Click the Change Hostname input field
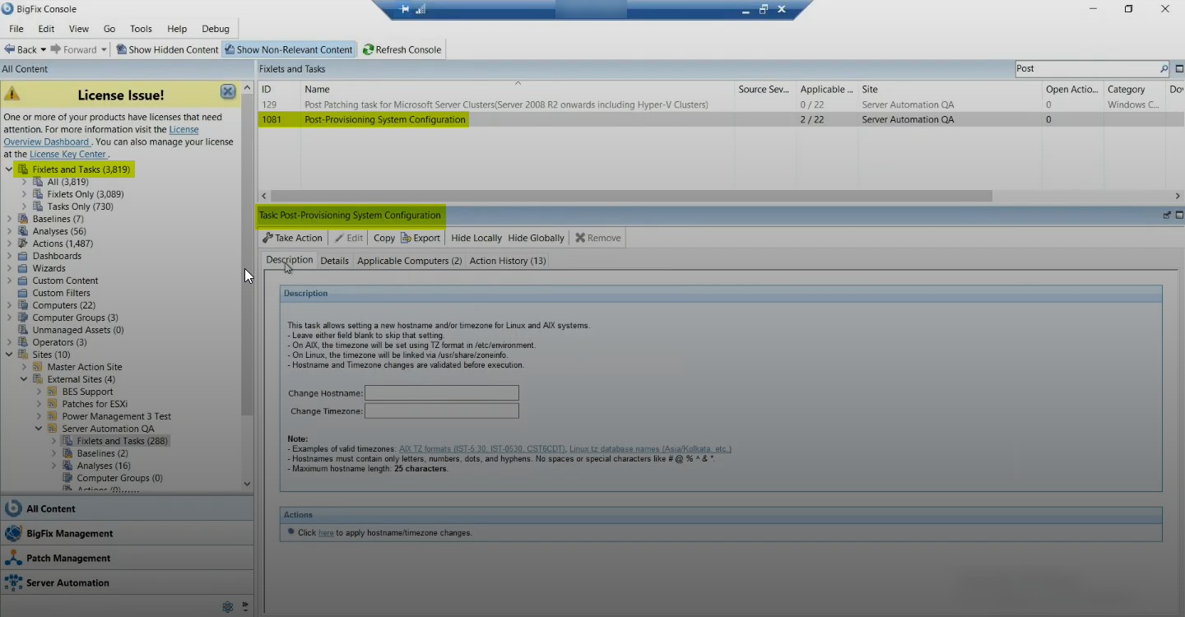The width and height of the screenshot is (1185, 617). click(442, 393)
